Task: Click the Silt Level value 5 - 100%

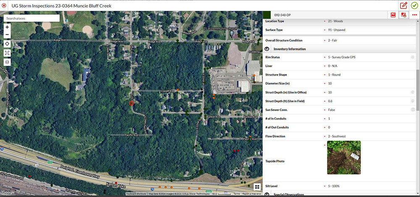Action: click(x=334, y=186)
